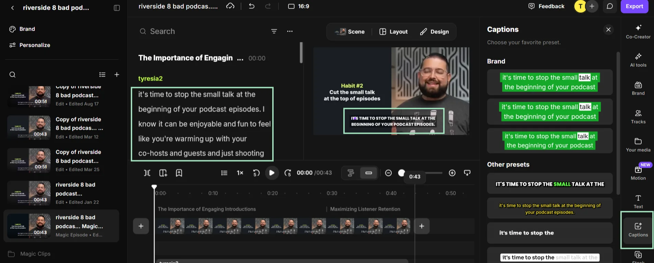
Task: Click the fit timeline icon after zoom in
Action: [467, 173]
